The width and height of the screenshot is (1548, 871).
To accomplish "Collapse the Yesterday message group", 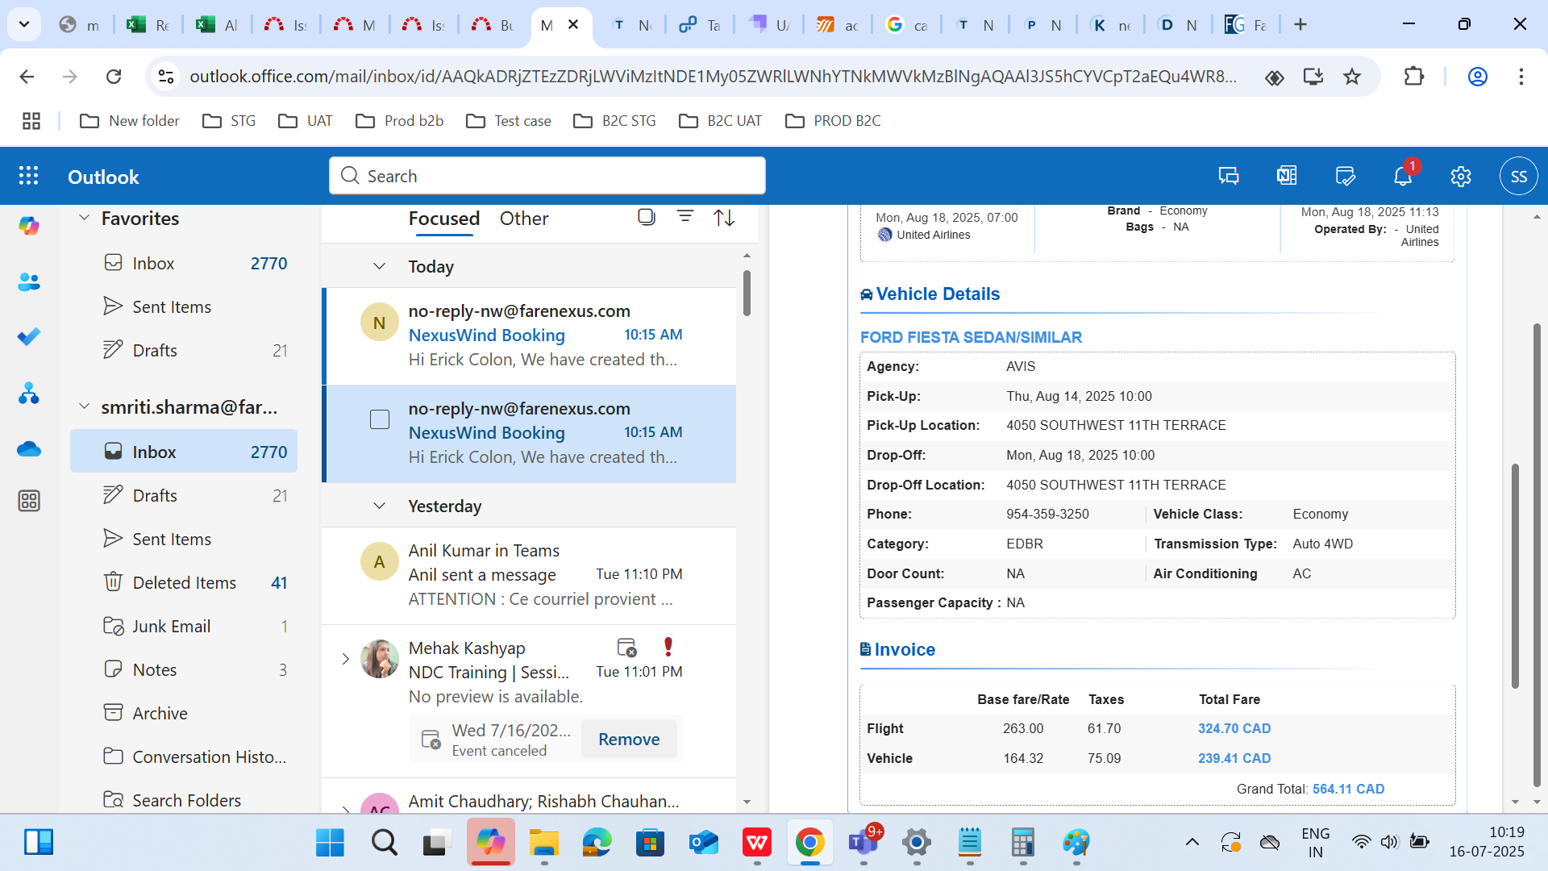I will click(379, 506).
